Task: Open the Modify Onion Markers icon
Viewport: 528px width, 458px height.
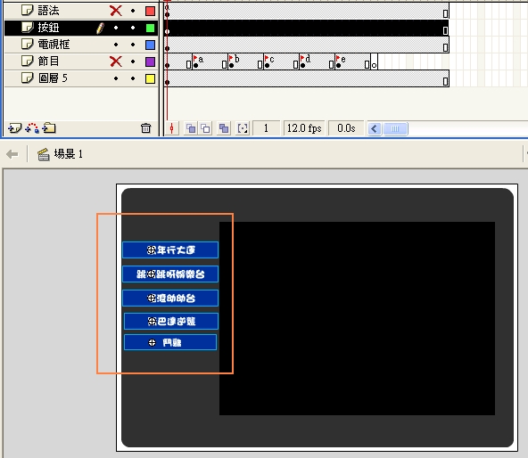Action: tap(243, 128)
